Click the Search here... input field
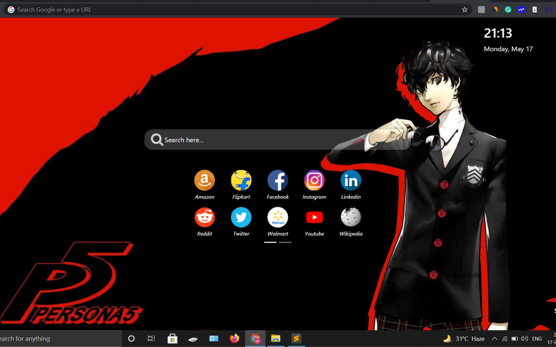The width and height of the screenshot is (556, 347). (278, 140)
